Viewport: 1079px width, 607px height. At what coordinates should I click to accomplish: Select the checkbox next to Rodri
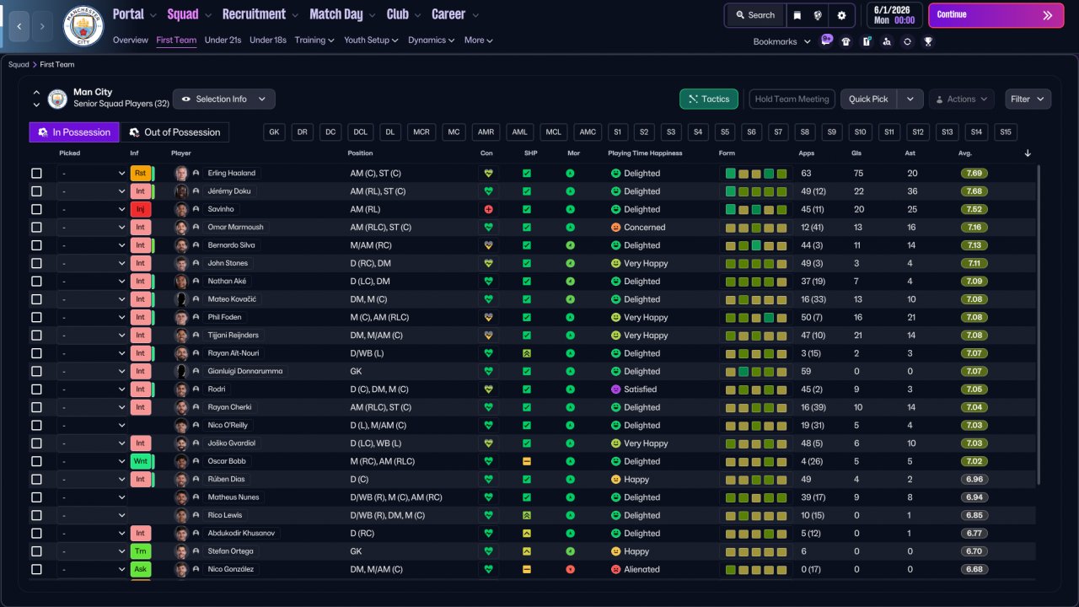36,389
